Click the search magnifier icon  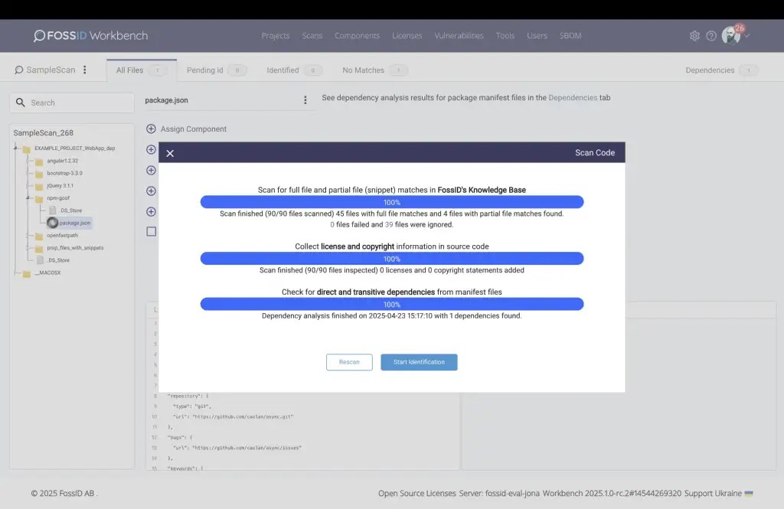point(21,103)
